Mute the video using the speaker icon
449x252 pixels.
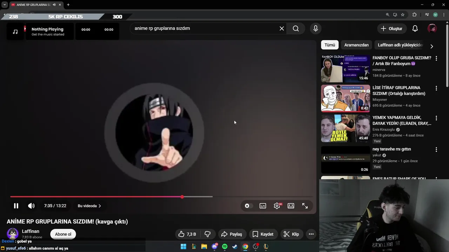(x=31, y=206)
